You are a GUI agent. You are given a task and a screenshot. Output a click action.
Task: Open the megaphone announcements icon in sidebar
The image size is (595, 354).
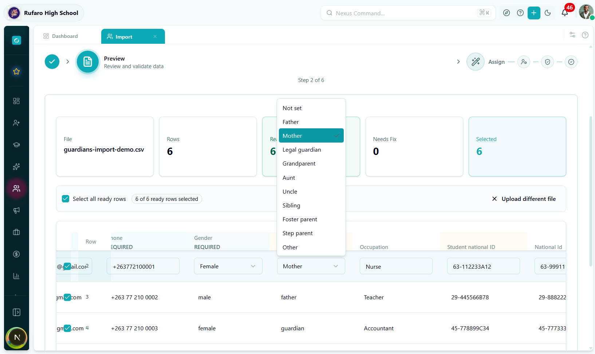tap(16, 210)
